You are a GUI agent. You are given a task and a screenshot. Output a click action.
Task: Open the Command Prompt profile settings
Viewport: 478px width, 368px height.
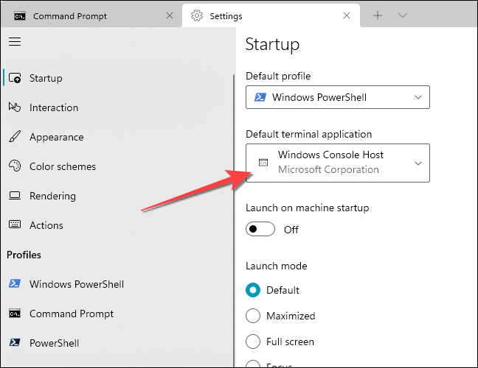pyautogui.click(x=71, y=314)
